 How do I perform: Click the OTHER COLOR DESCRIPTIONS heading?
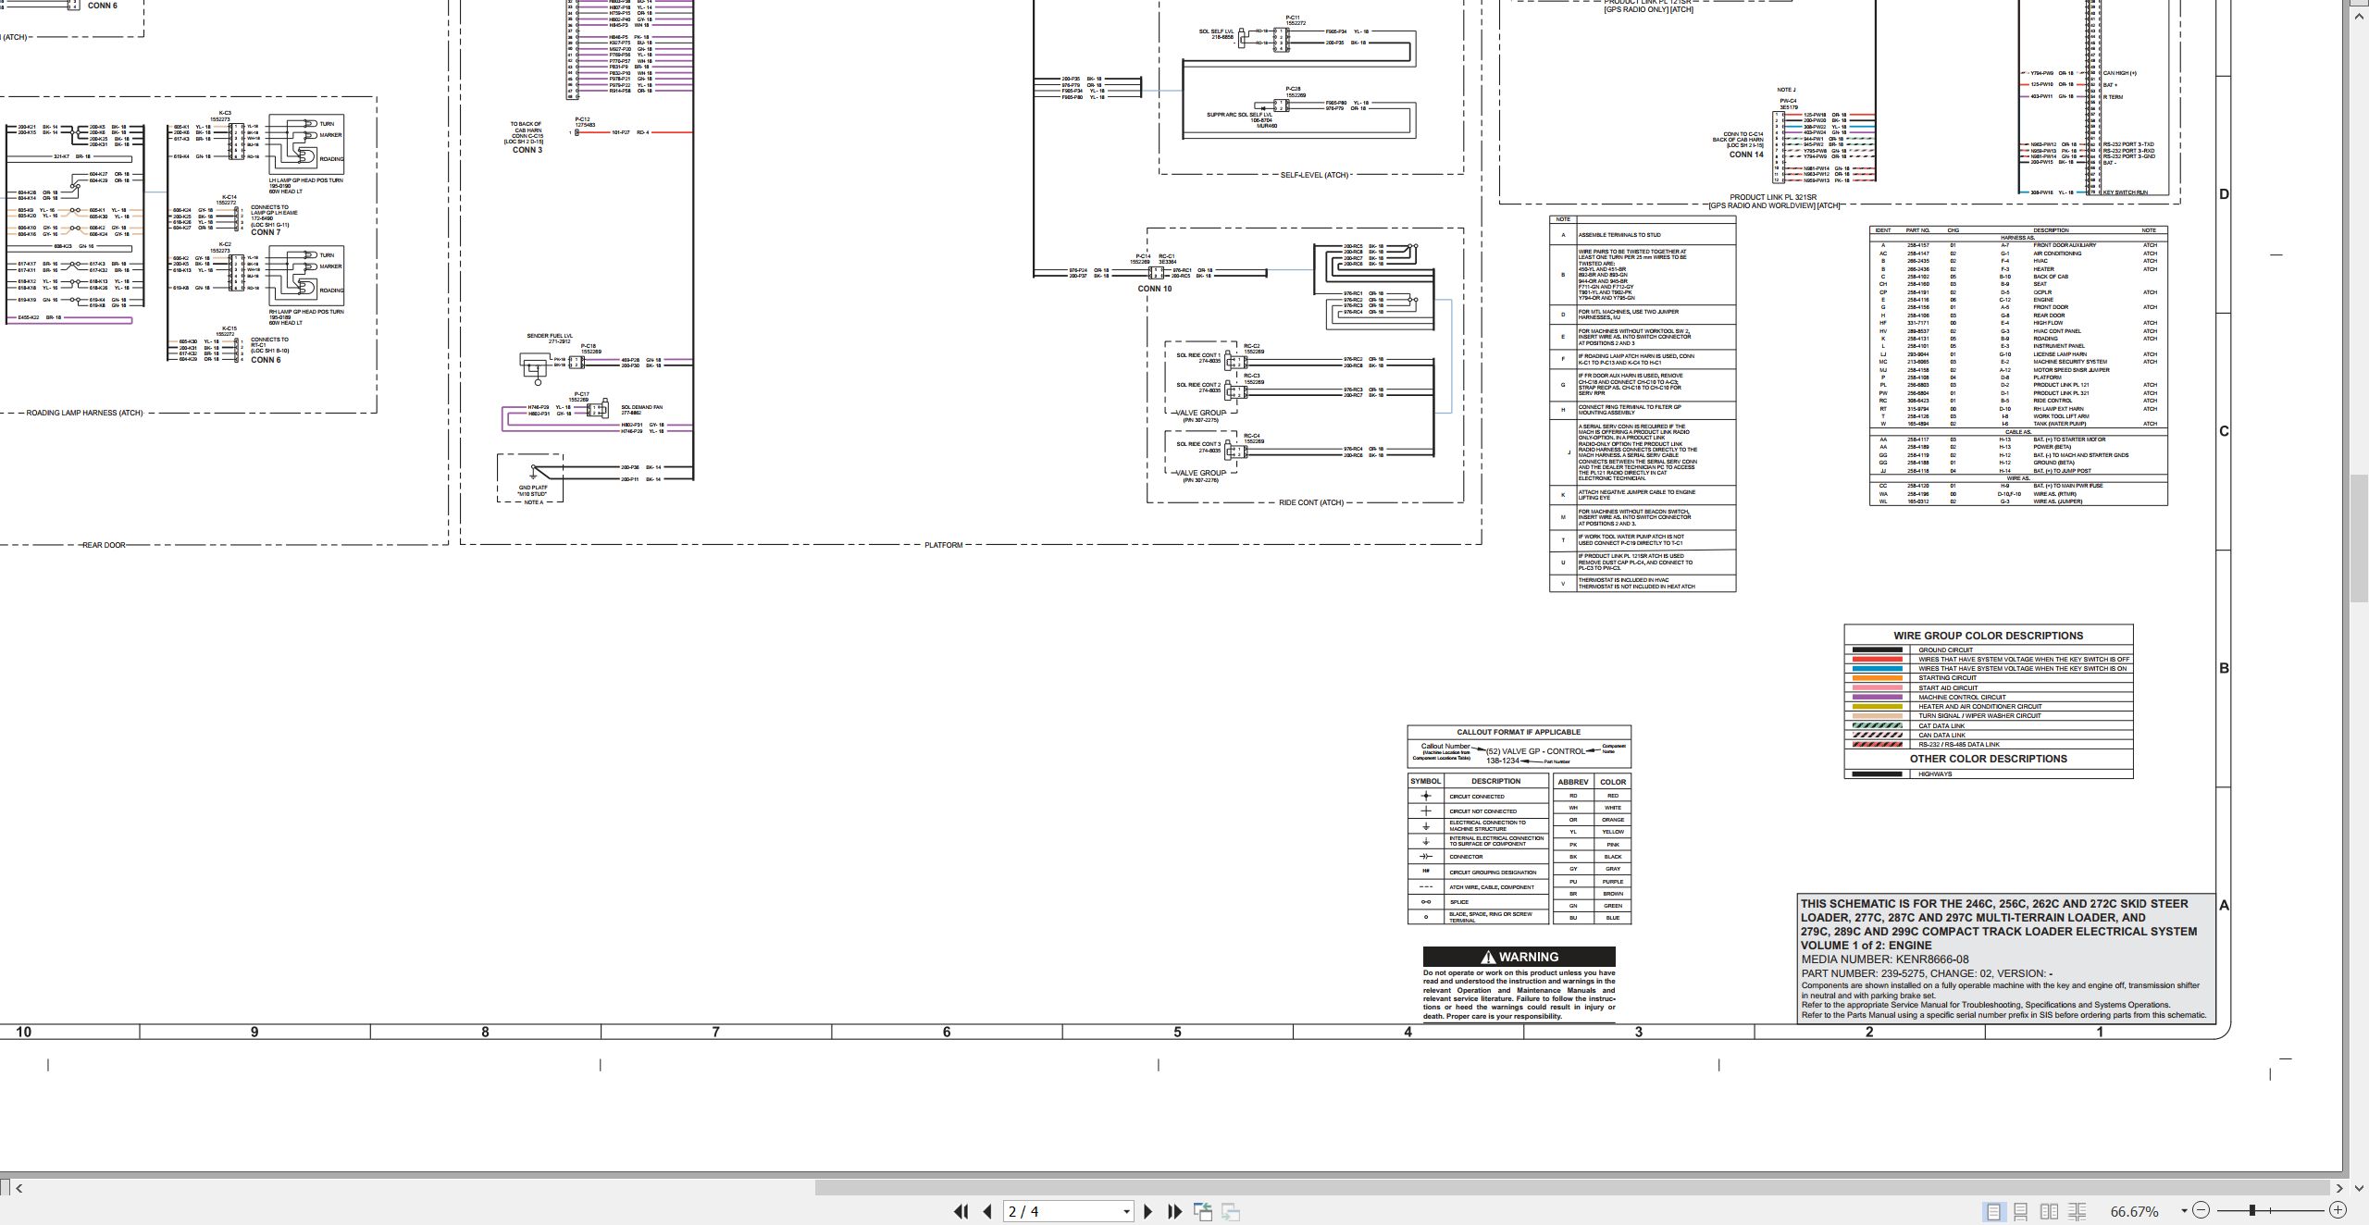pyautogui.click(x=1988, y=759)
